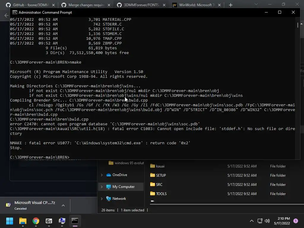Close the Merge changes require tab
304x228 pixels.
pos(109,5)
